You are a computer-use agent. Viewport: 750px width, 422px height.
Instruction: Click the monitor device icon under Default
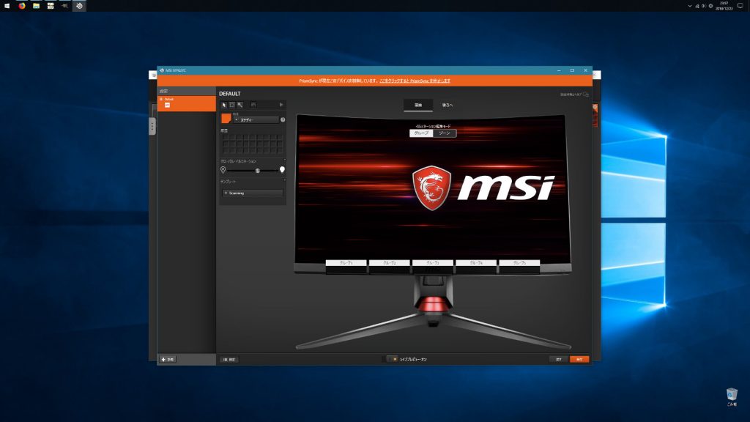pos(168,105)
